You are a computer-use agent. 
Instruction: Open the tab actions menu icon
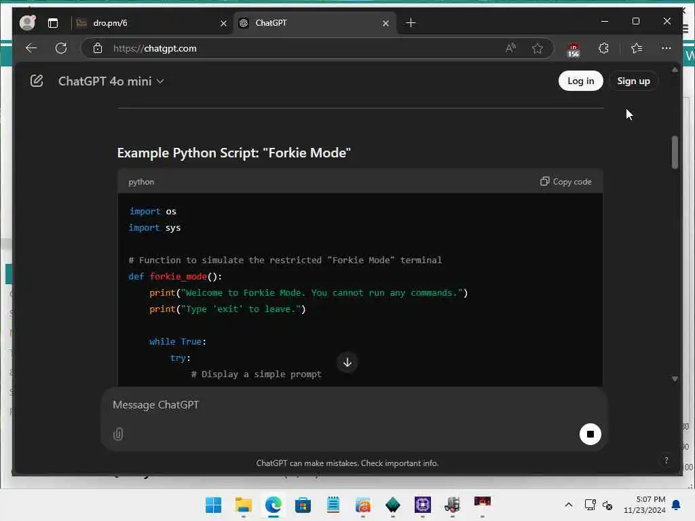tap(53, 23)
